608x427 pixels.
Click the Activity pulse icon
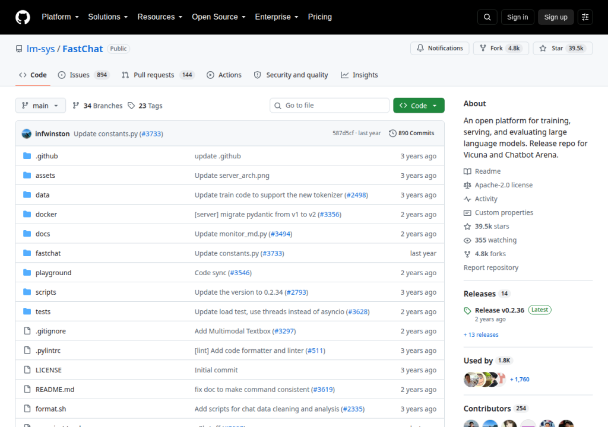pyautogui.click(x=467, y=199)
